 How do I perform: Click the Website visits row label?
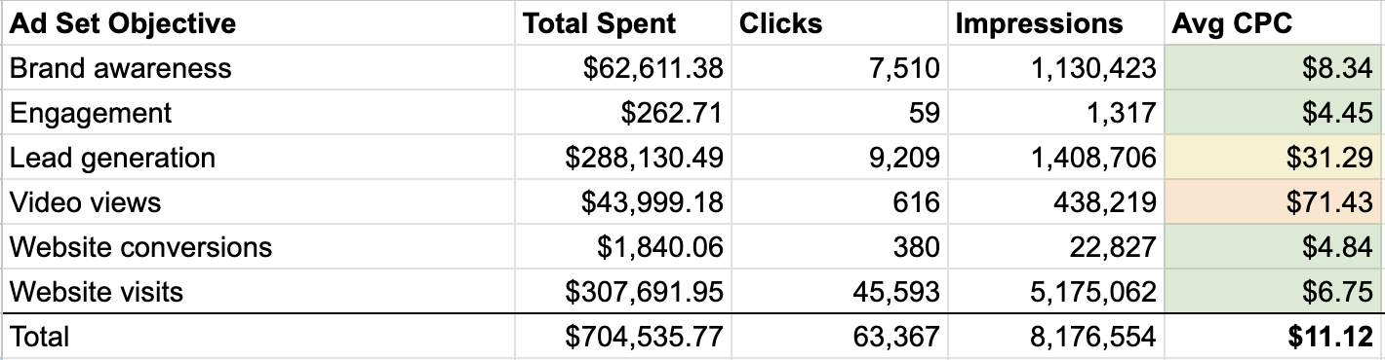pos(257,292)
